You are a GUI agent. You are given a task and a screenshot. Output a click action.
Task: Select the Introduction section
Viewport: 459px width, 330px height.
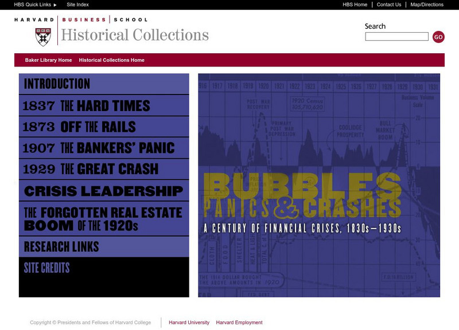tap(104, 84)
